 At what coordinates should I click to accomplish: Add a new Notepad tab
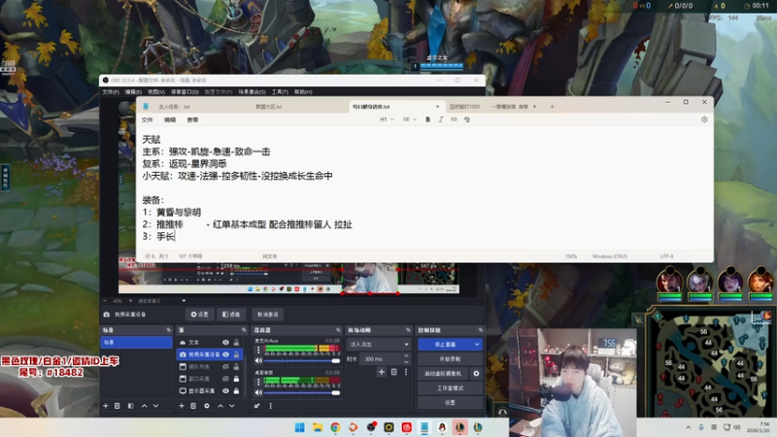pos(552,107)
